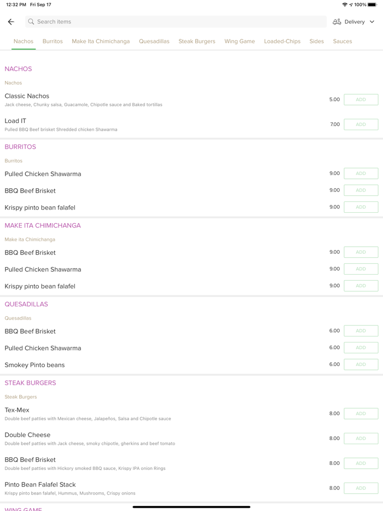This screenshot has width=383, height=511.
Task: Open the Quesadillas tab
Action: pos(154,42)
